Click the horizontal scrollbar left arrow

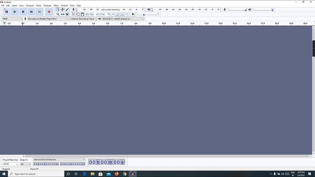tap(24, 156)
